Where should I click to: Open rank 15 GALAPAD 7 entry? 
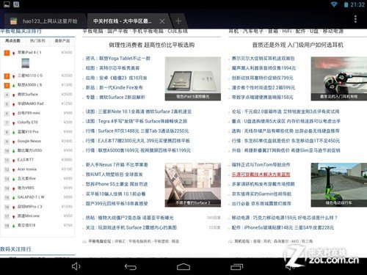[31, 197]
